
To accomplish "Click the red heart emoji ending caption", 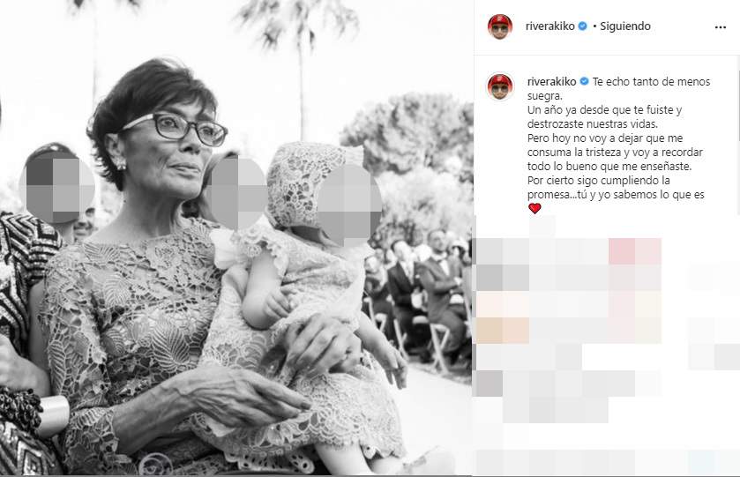I will 534,208.
